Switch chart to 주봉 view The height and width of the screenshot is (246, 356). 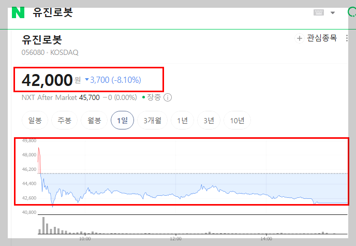(x=65, y=120)
